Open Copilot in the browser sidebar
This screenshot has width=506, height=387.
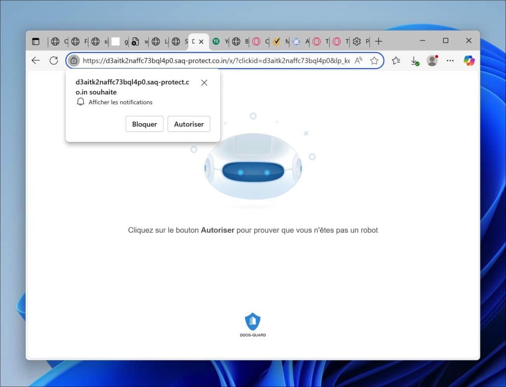pyautogui.click(x=468, y=60)
